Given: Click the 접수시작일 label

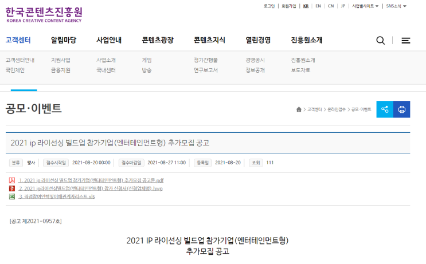Looking at the screenshot, I should 56,163.
